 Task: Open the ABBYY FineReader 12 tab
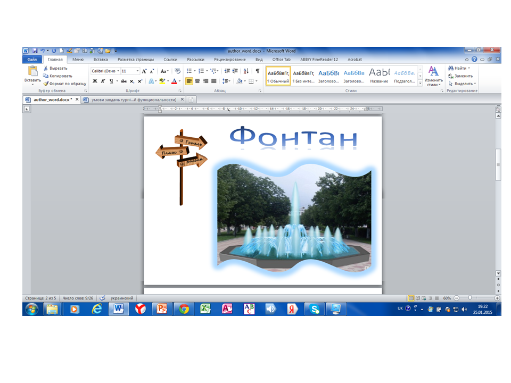point(319,60)
